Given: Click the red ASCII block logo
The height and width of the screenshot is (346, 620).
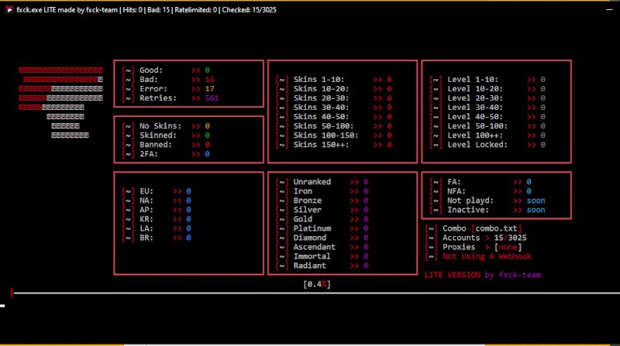Looking at the screenshot, I should 62,102.
